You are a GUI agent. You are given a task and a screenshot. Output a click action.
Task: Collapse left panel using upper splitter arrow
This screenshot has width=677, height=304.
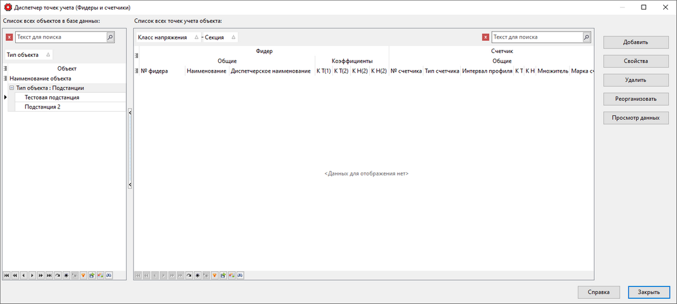[x=130, y=112]
